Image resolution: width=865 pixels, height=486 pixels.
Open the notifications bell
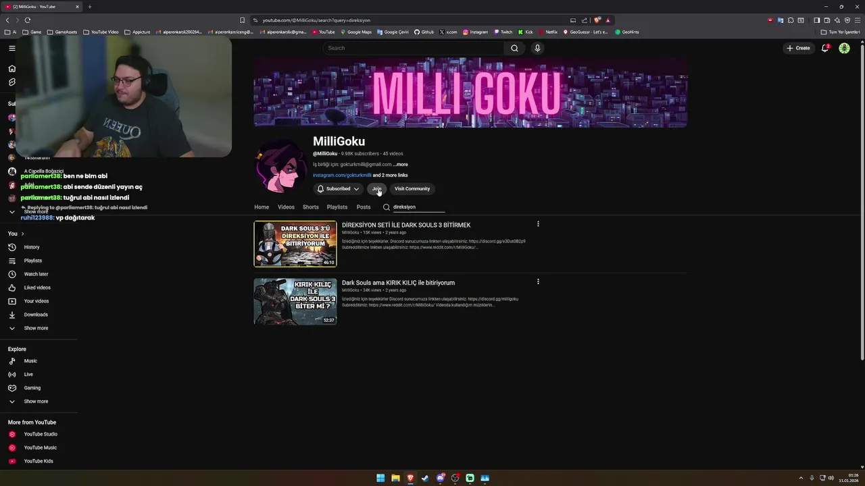click(x=825, y=48)
